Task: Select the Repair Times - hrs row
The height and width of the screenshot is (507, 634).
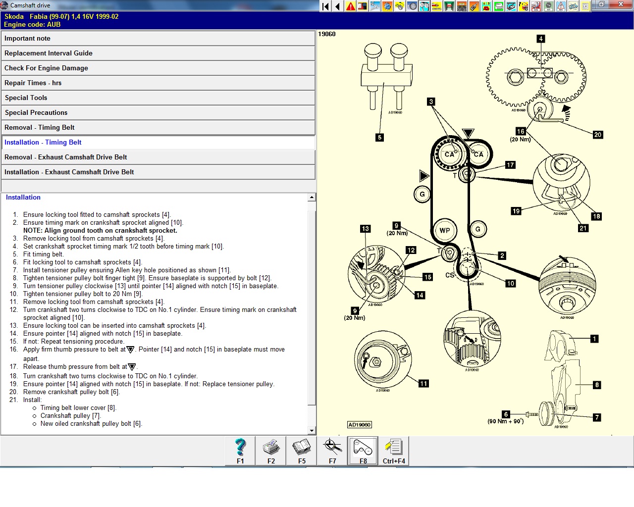Action: tap(158, 83)
